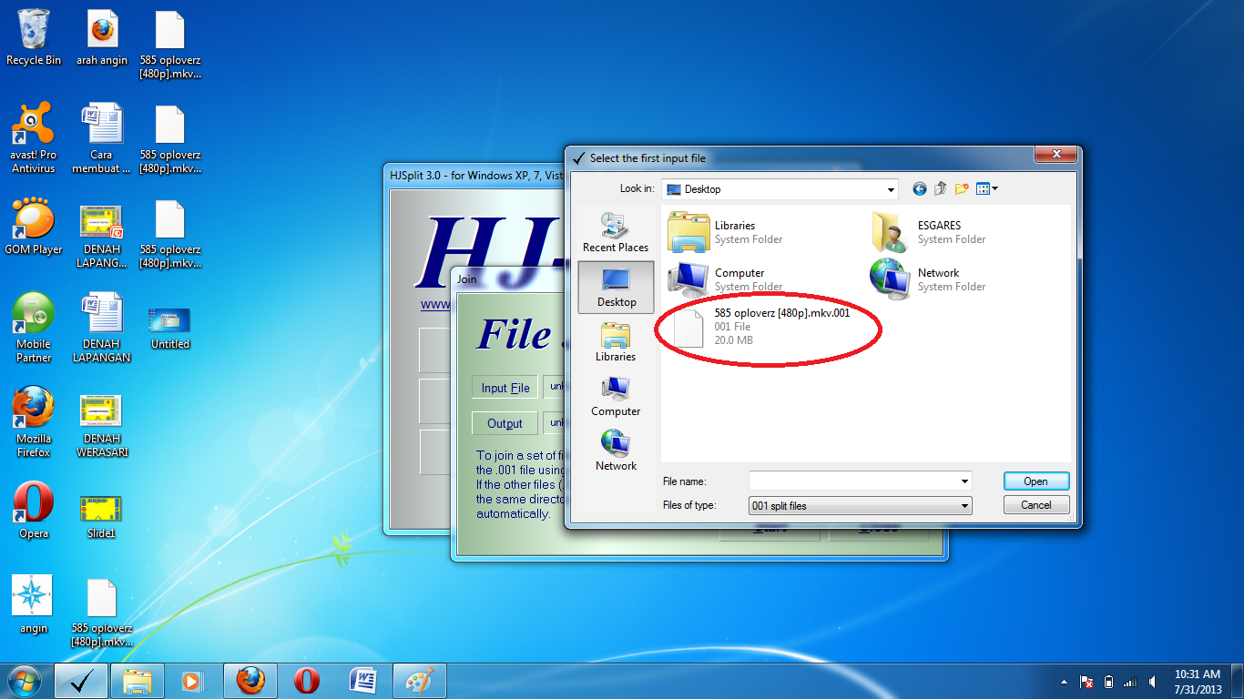The image size is (1244, 699).
Task: Open HJSplit checkmark taskbar button
Action: (81, 681)
